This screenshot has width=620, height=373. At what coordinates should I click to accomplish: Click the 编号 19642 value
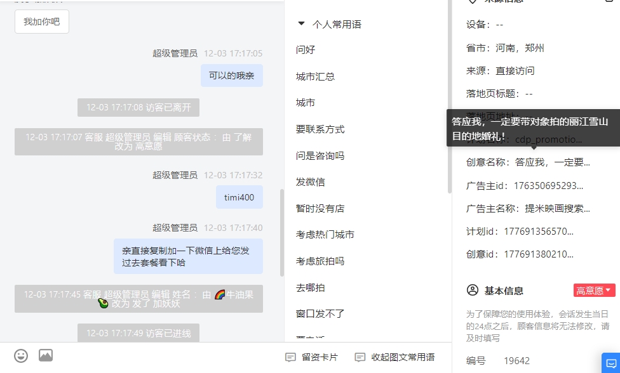click(517, 361)
